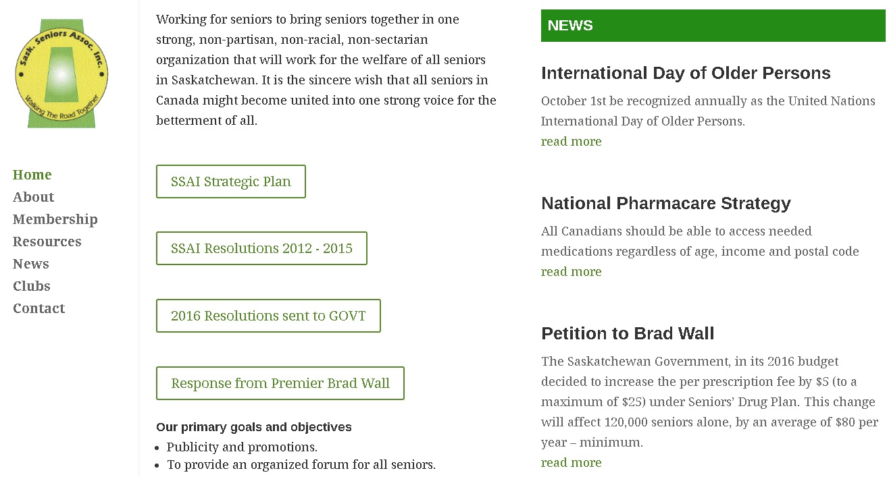Read more about International Day of Older Persons
This screenshot has width=887, height=477.
click(571, 142)
